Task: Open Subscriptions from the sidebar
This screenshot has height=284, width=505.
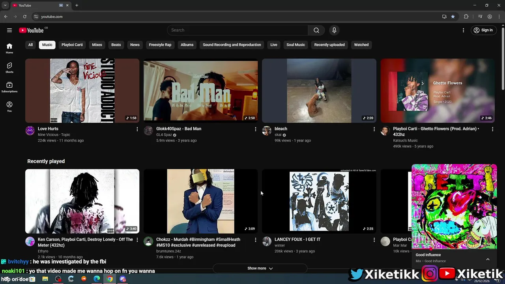Action: (9, 87)
